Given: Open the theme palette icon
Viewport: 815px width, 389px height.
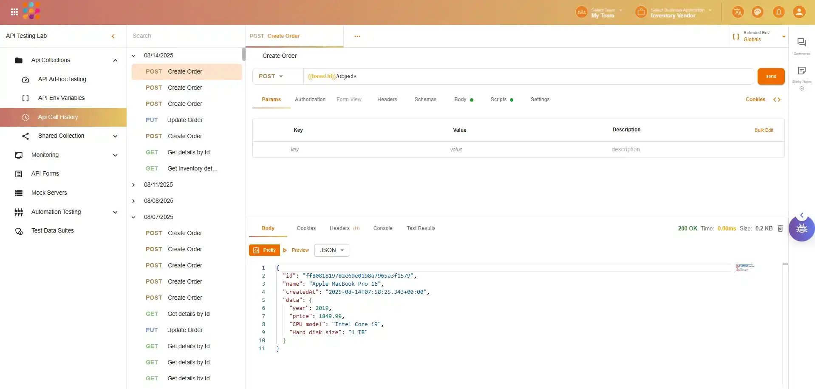Looking at the screenshot, I should coord(758,12).
